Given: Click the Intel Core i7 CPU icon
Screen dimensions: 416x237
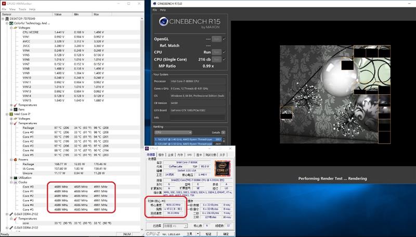Looking at the screenshot, I should (11, 114).
